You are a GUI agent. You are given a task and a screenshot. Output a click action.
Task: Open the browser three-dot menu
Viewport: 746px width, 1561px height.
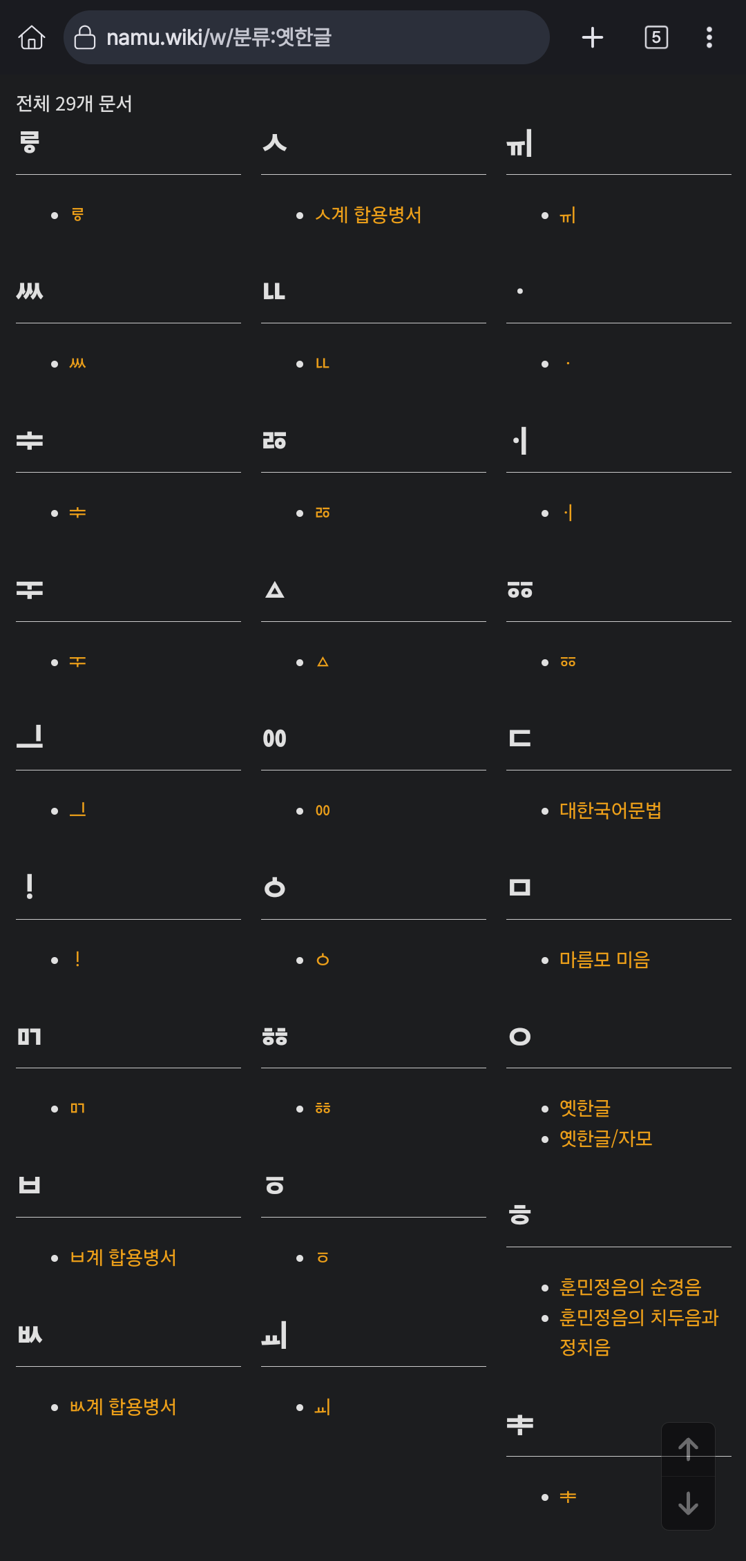tap(709, 37)
